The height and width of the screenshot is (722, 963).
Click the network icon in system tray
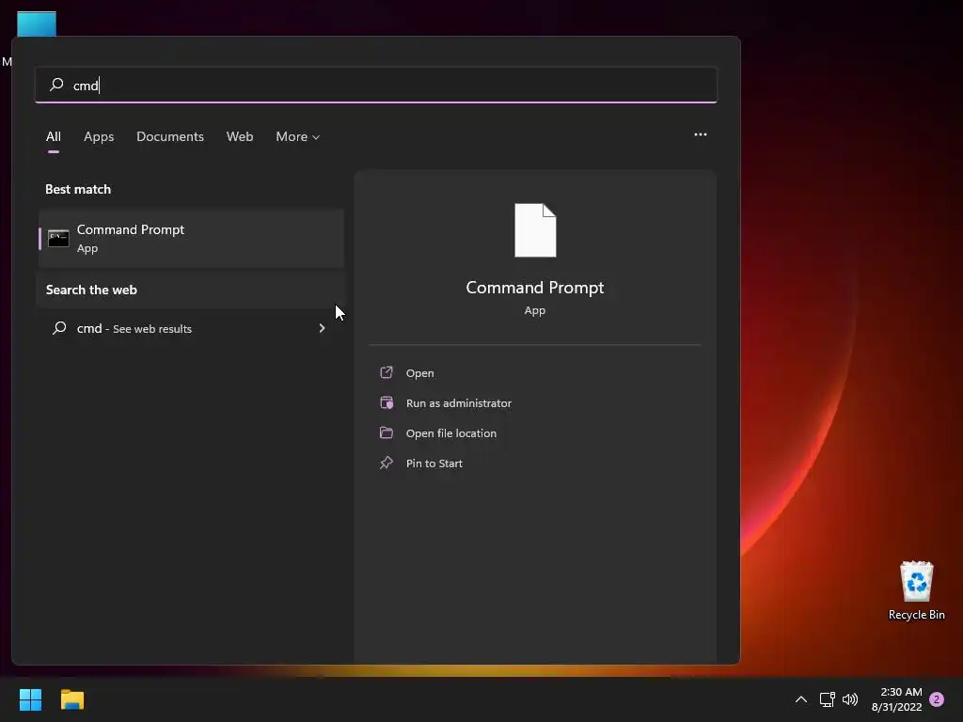pos(828,699)
